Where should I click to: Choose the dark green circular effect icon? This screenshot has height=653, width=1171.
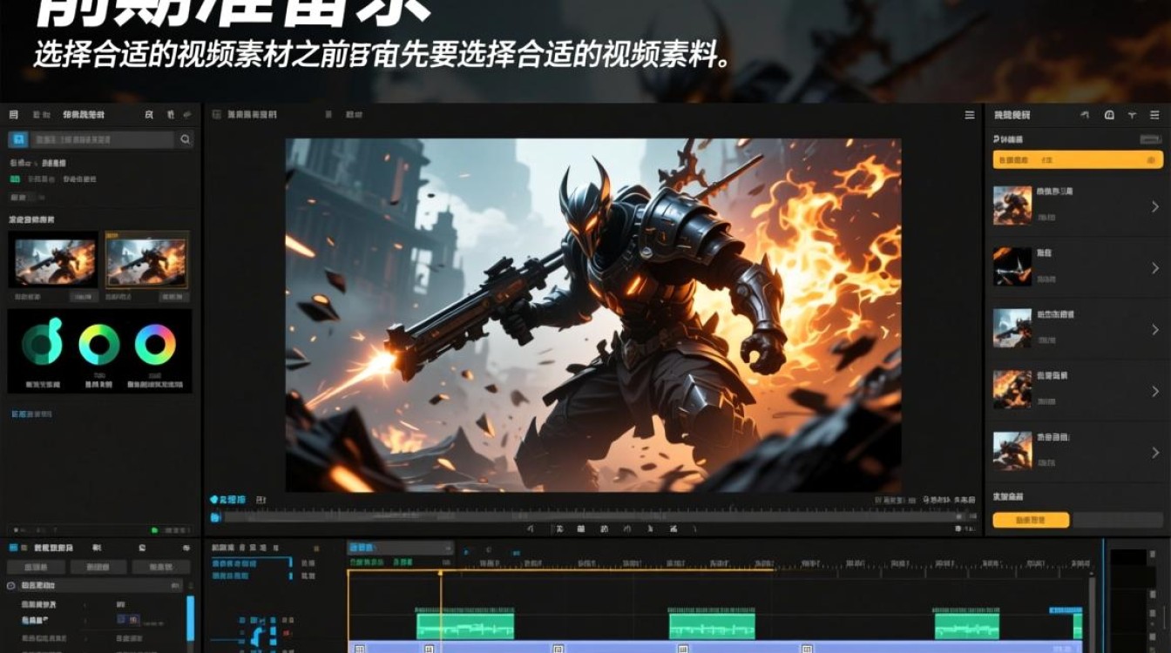[x=43, y=342]
